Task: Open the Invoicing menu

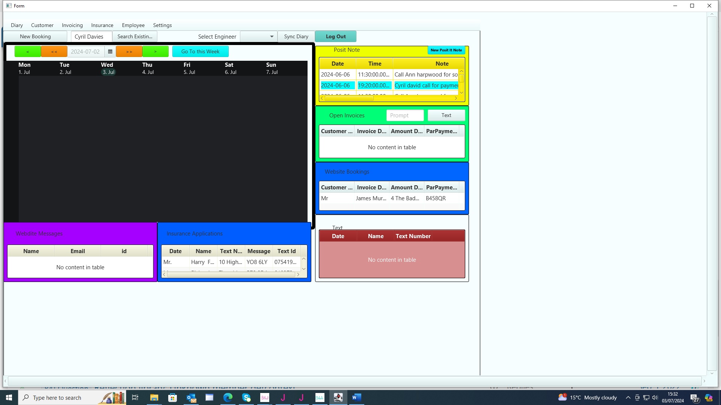Action: [x=72, y=25]
